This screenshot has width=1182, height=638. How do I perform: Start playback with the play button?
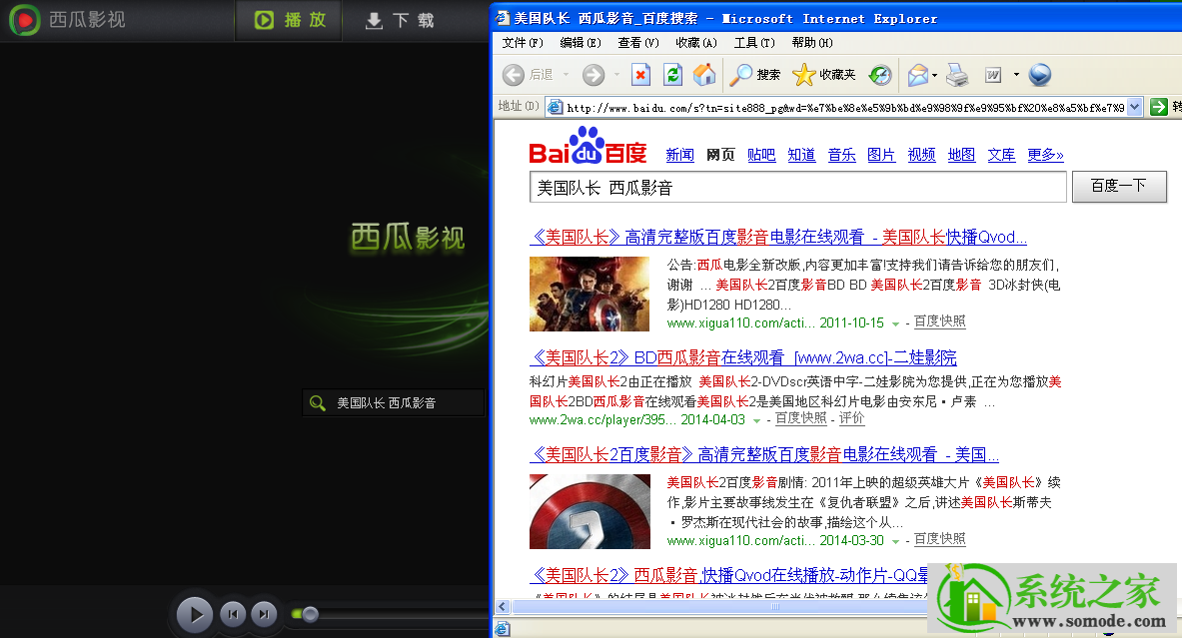pyautogui.click(x=195, y=614)
